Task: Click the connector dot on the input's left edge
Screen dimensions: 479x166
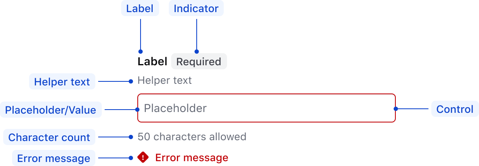Action: [x=137, y=109]
